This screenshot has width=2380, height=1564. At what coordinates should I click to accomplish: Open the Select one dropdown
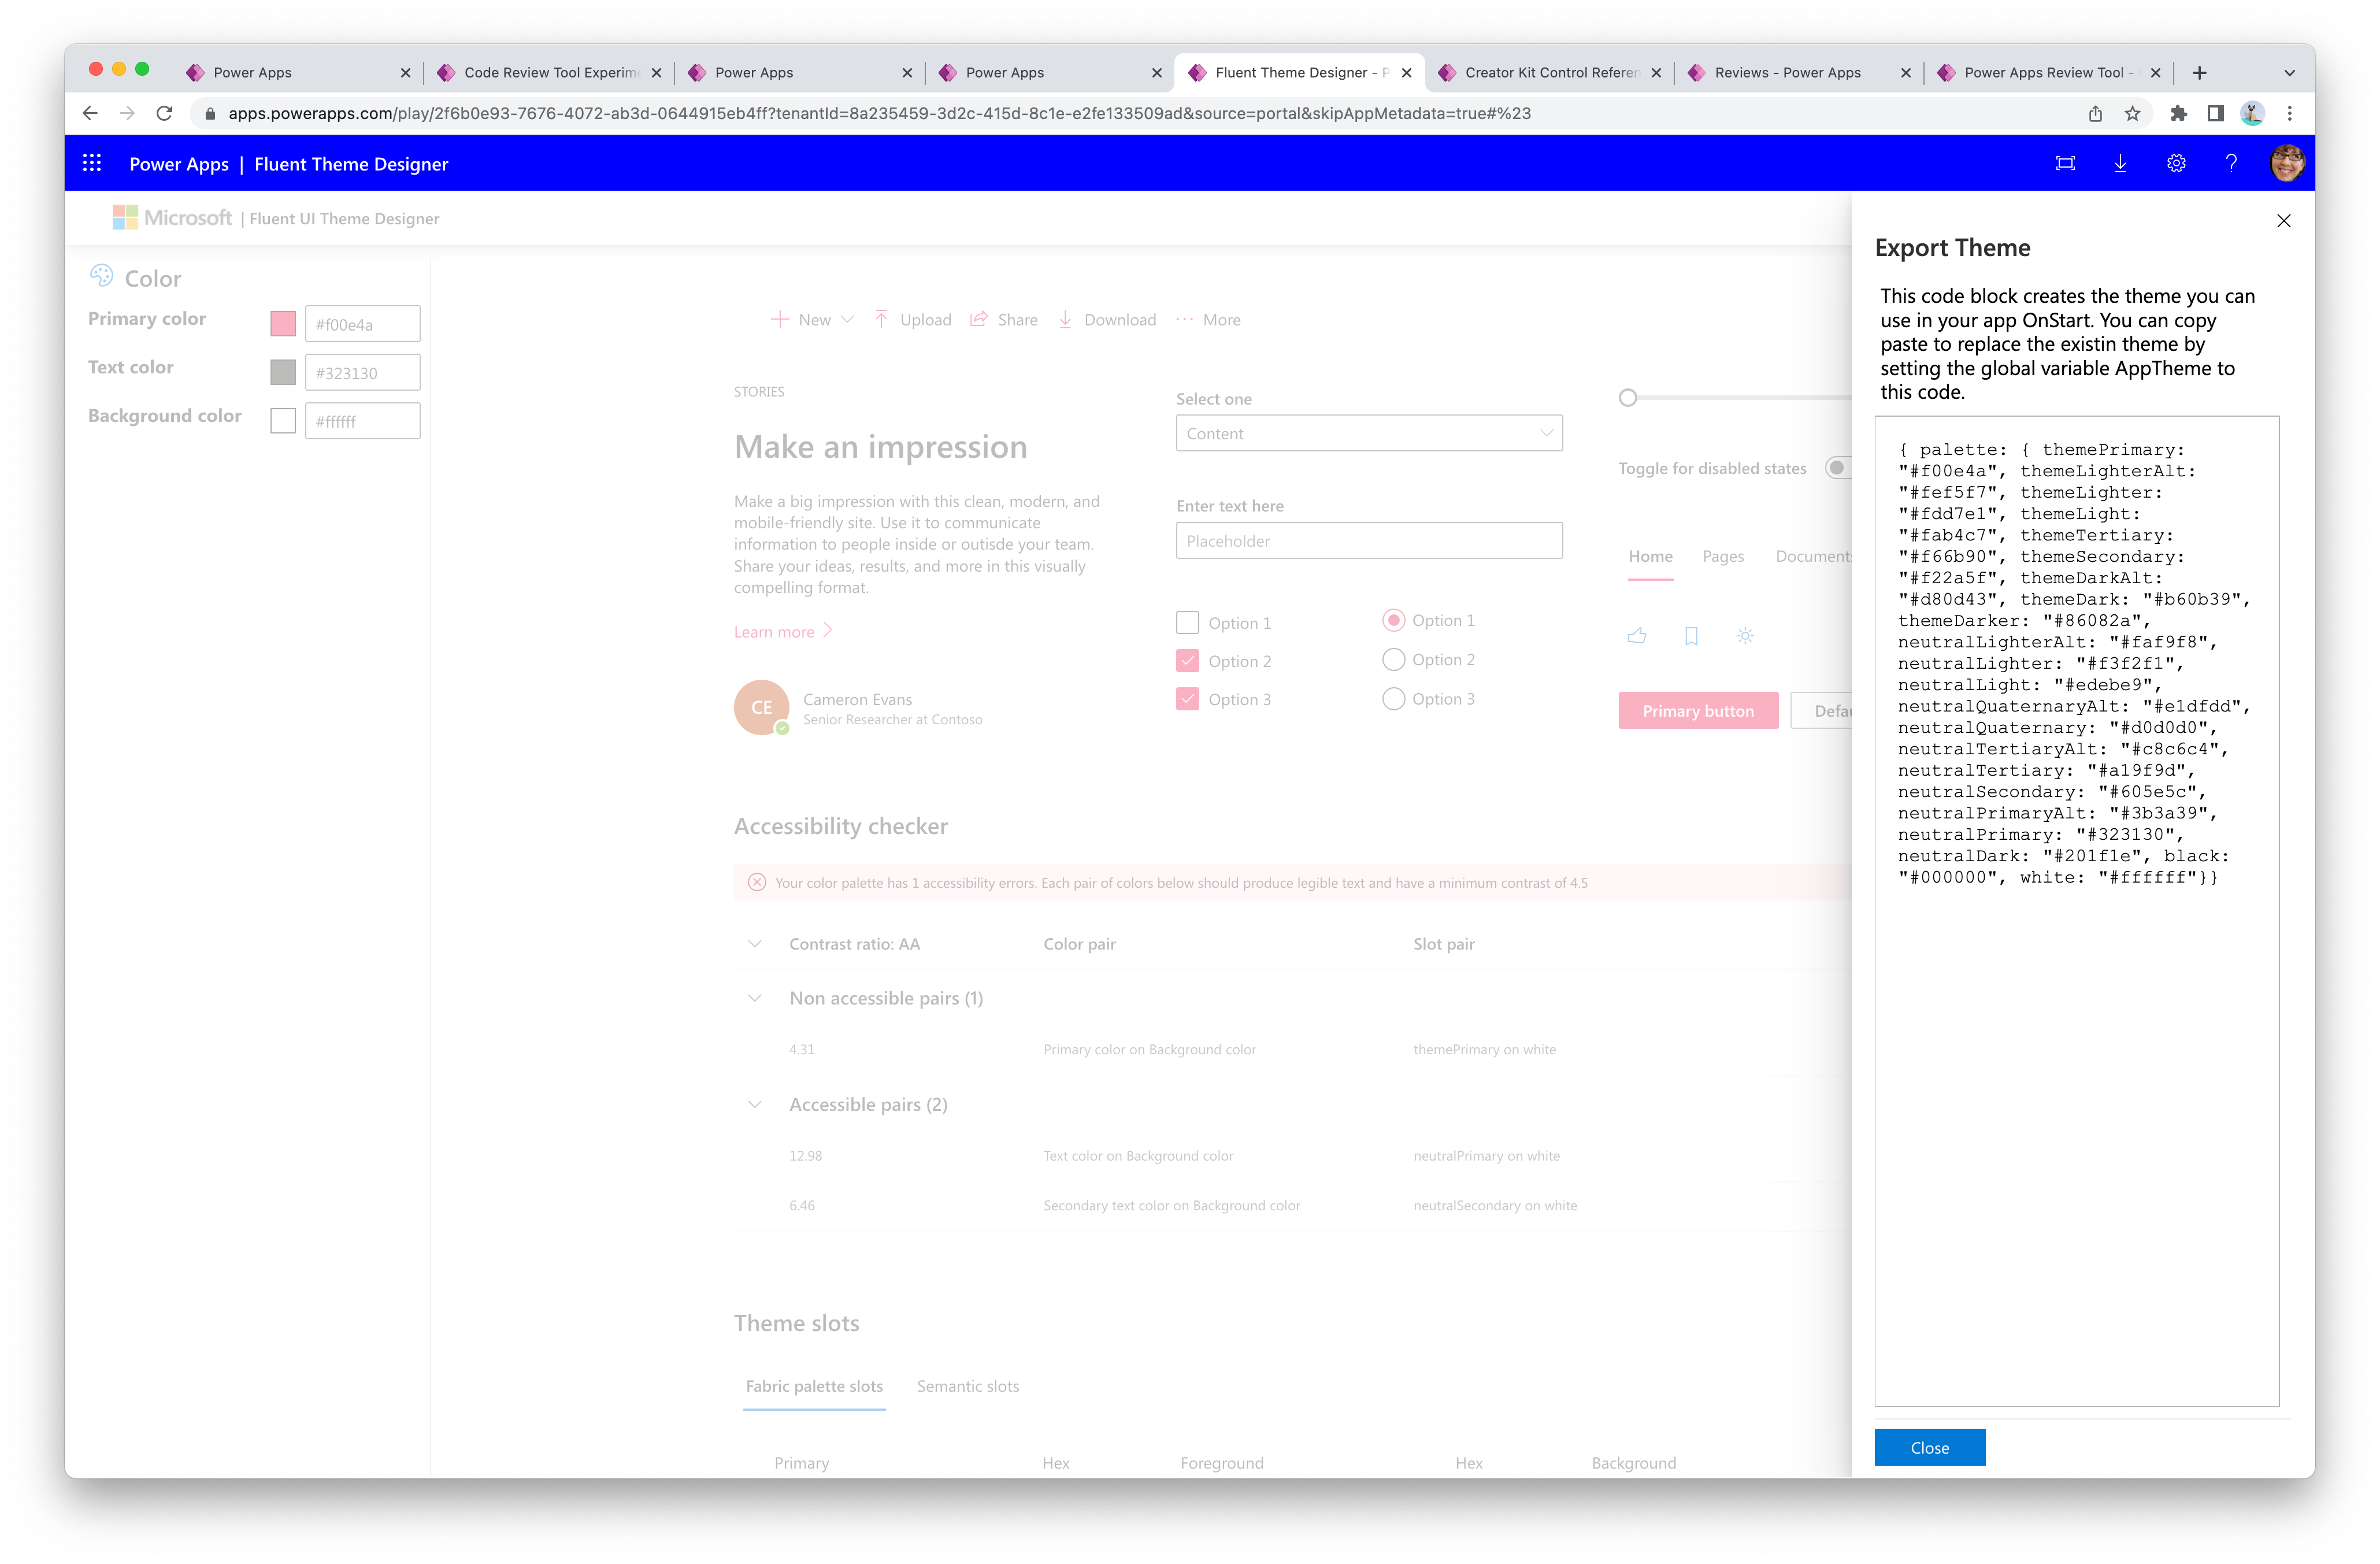tap(1366, 433)
